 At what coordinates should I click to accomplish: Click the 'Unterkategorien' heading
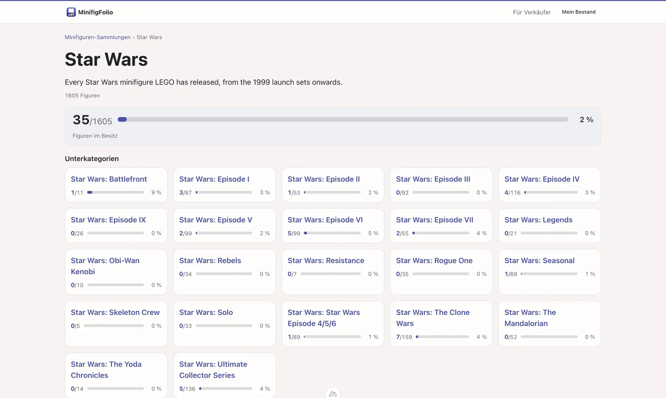pyautogui.click(x=92, y=159)
